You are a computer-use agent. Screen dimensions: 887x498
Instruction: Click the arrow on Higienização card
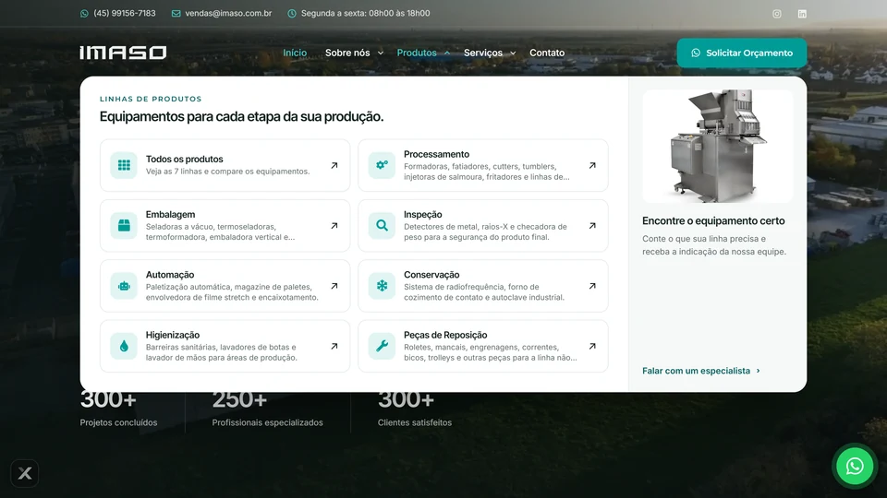click(x=334, y=346)
